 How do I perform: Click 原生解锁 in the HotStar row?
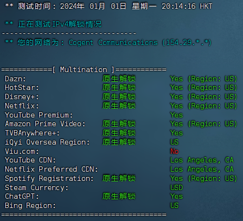click(119, 88)
